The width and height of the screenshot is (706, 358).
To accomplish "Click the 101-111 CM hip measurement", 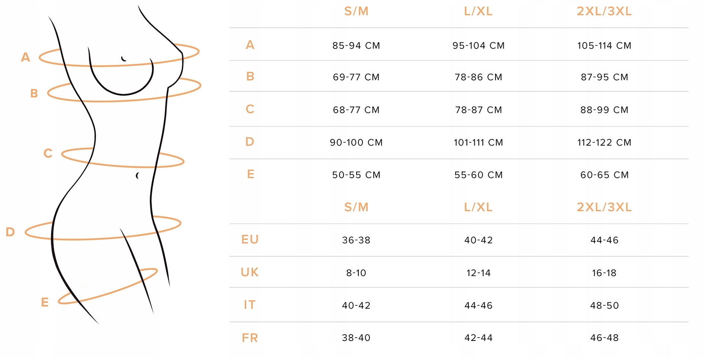I will pos(478,143).
